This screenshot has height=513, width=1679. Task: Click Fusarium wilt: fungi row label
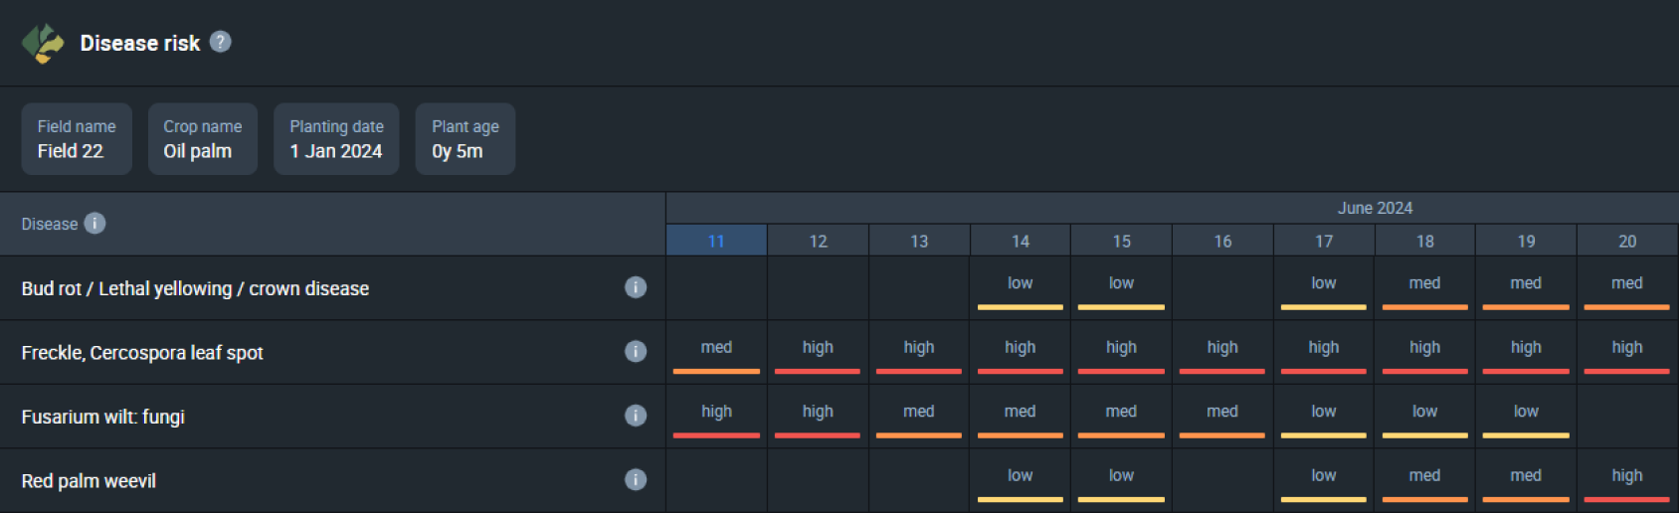tap(103, 417)
